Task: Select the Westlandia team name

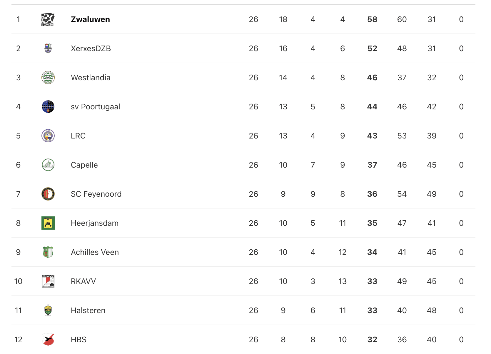Action: tap(91, 78)
